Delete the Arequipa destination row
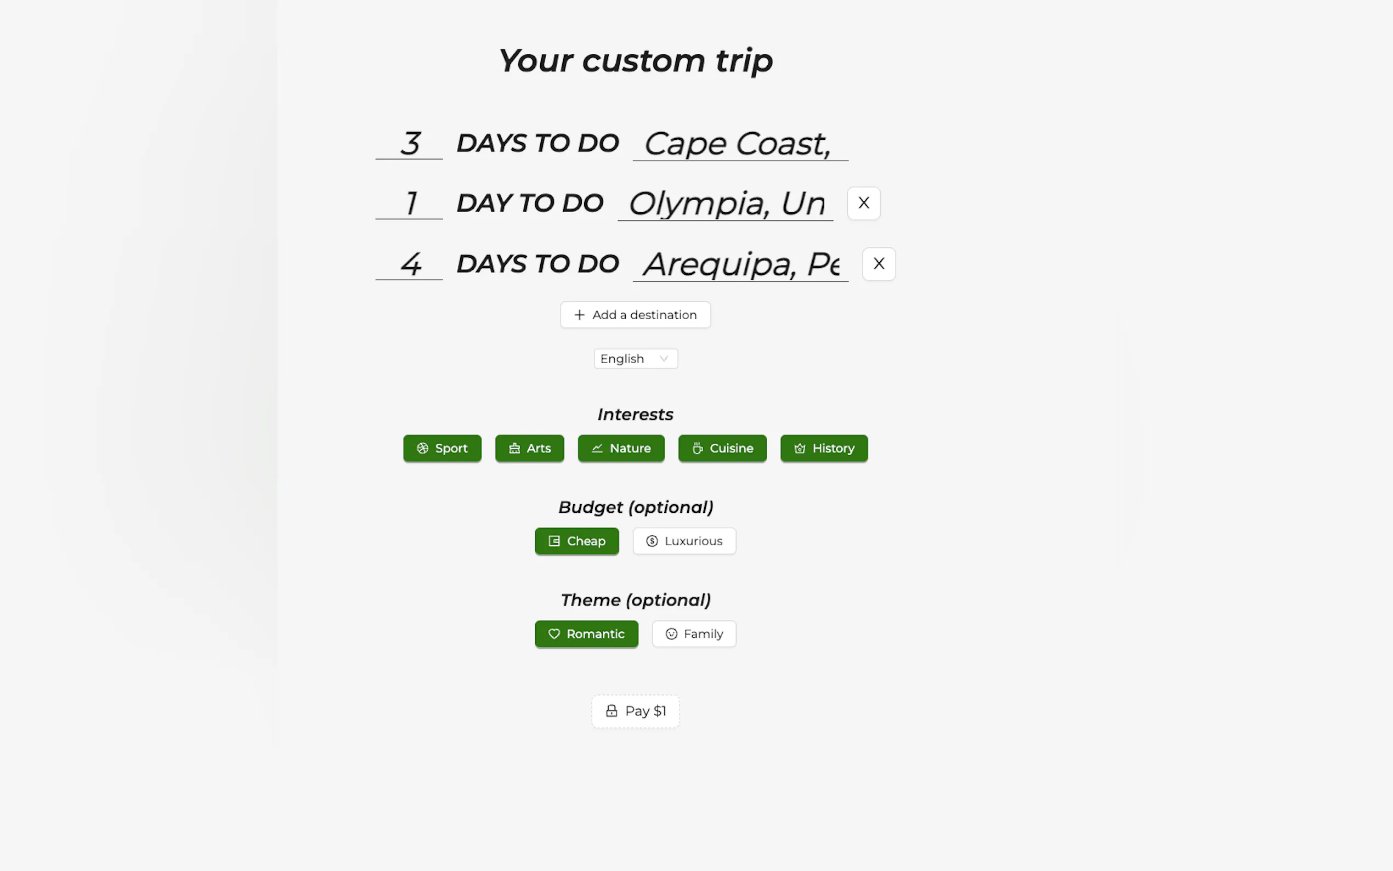Image resolution: width=1393 pixels, height=871 pixels. tap(878, 264)
